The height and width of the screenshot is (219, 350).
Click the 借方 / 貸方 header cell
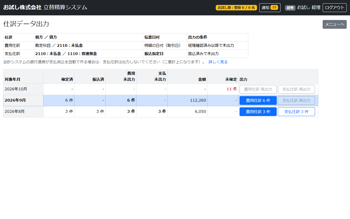(89, 38)
